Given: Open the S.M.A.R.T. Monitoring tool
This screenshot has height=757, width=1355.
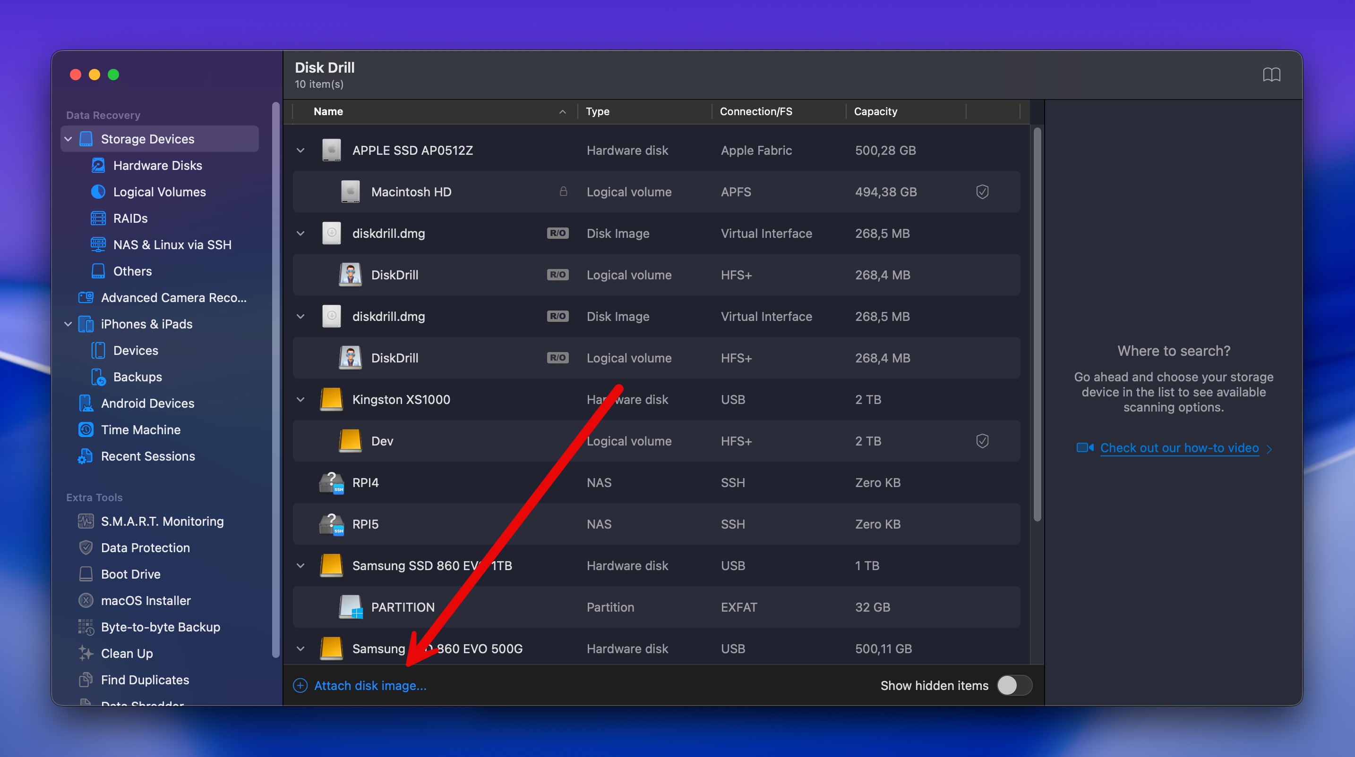Looking at the screenshot, I should coord(162,521).
